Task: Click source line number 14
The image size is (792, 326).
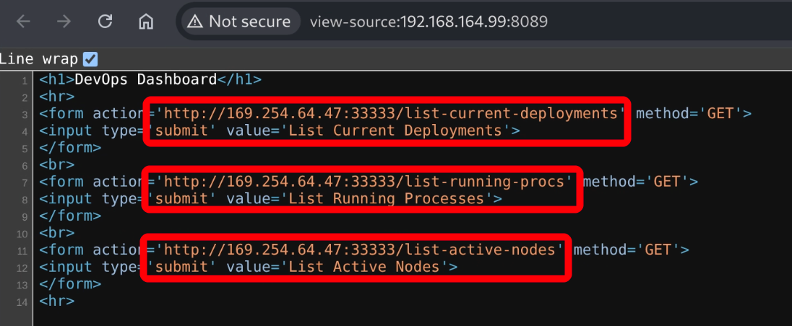Action: (x=23, y=301)
